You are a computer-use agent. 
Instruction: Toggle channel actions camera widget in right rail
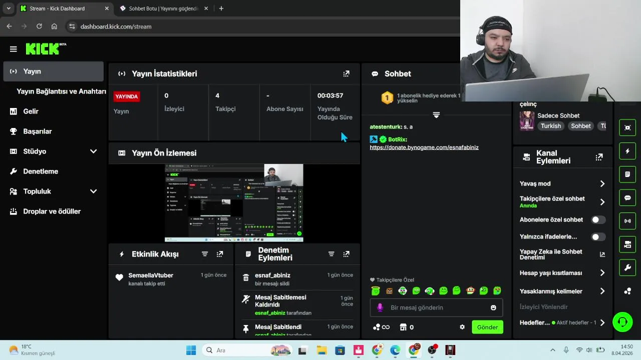(627, 244)
